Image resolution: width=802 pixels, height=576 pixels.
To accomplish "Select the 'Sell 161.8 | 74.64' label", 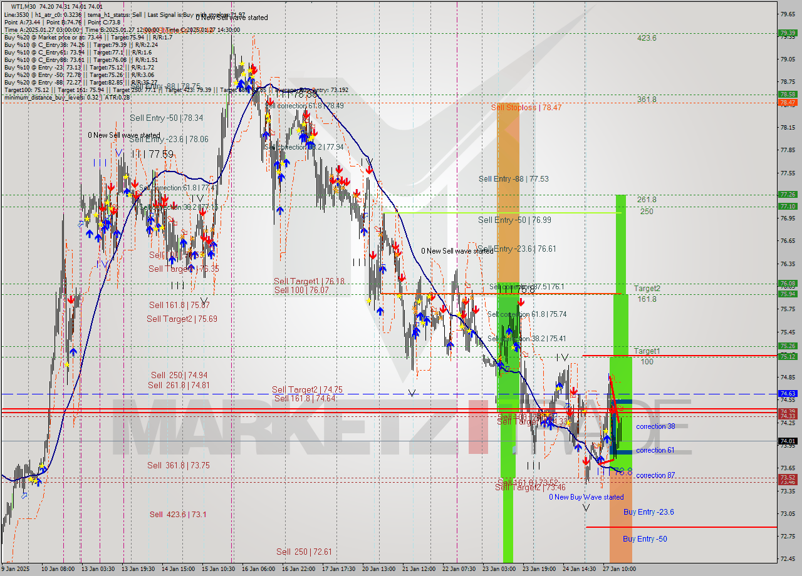I will [x=305, y=398].
